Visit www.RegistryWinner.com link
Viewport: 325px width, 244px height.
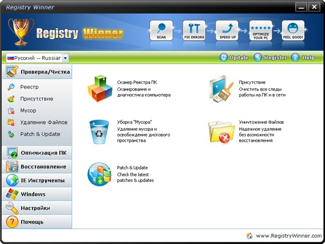(x=289, y=236)
